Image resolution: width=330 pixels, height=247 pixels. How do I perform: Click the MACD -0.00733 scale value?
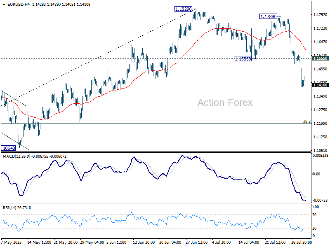pyautogui.click(x=320, y=199)
